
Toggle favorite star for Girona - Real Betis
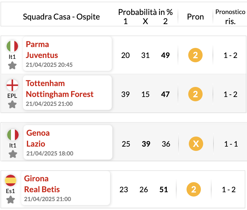[11, 200]
